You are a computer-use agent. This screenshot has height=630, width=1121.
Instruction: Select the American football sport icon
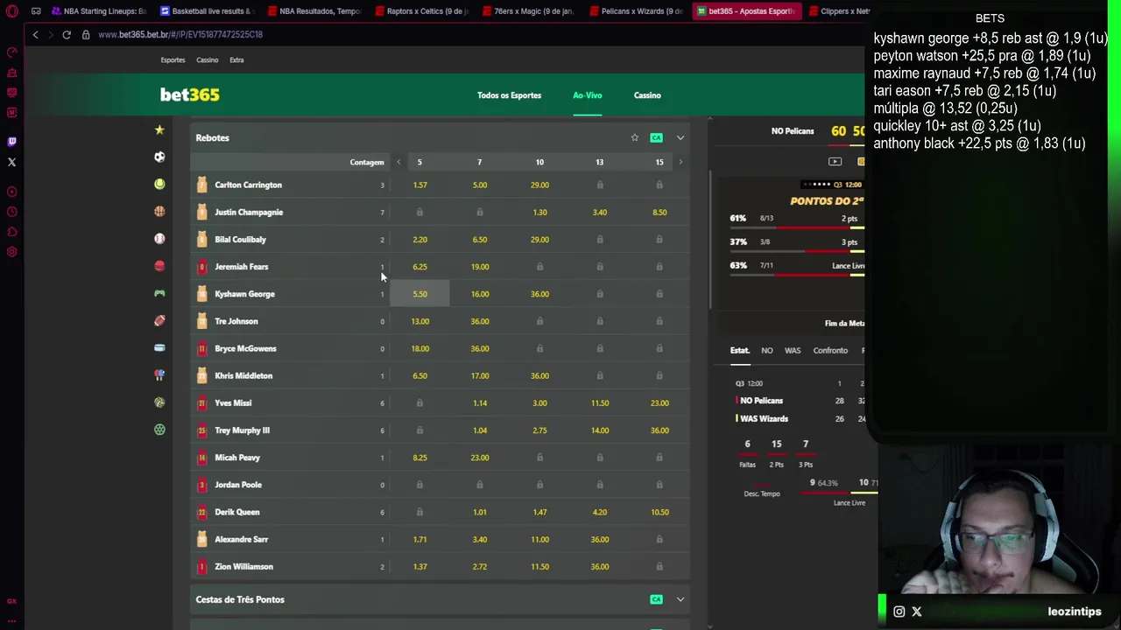(x=159, y=321)
